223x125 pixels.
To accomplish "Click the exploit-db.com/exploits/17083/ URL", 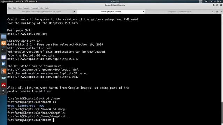I will point(43,77).
